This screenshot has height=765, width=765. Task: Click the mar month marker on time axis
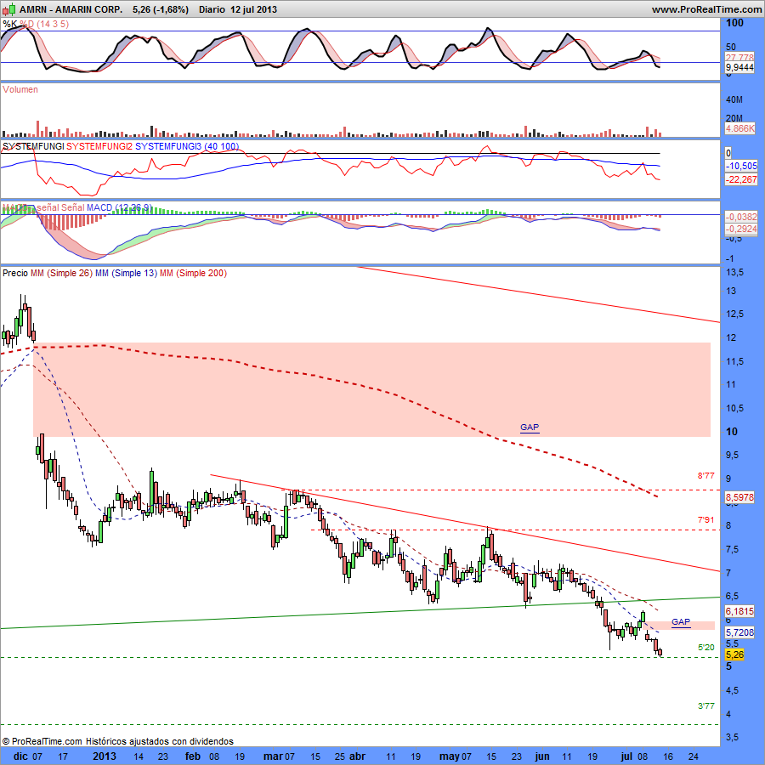(x=273, y=756)
